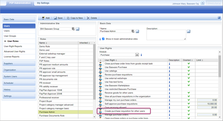Screen dimensions: 223x121
Task: Open the Description field browse button
Action: click(189, 31)
